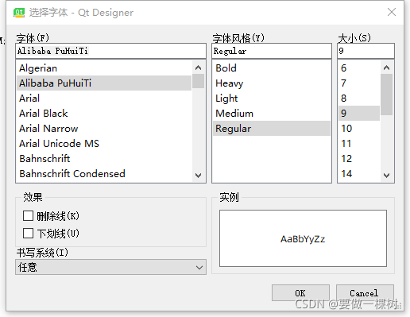410x317 pixels.
Task: Click the Cancel button
Action: pos(365,293)
